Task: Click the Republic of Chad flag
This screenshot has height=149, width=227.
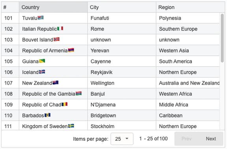Action: pyautogui.click(x=65, y=104)
